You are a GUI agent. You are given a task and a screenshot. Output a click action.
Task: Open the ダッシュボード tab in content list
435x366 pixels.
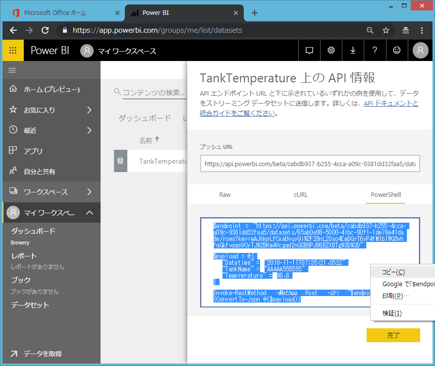(x=145, y=119)
